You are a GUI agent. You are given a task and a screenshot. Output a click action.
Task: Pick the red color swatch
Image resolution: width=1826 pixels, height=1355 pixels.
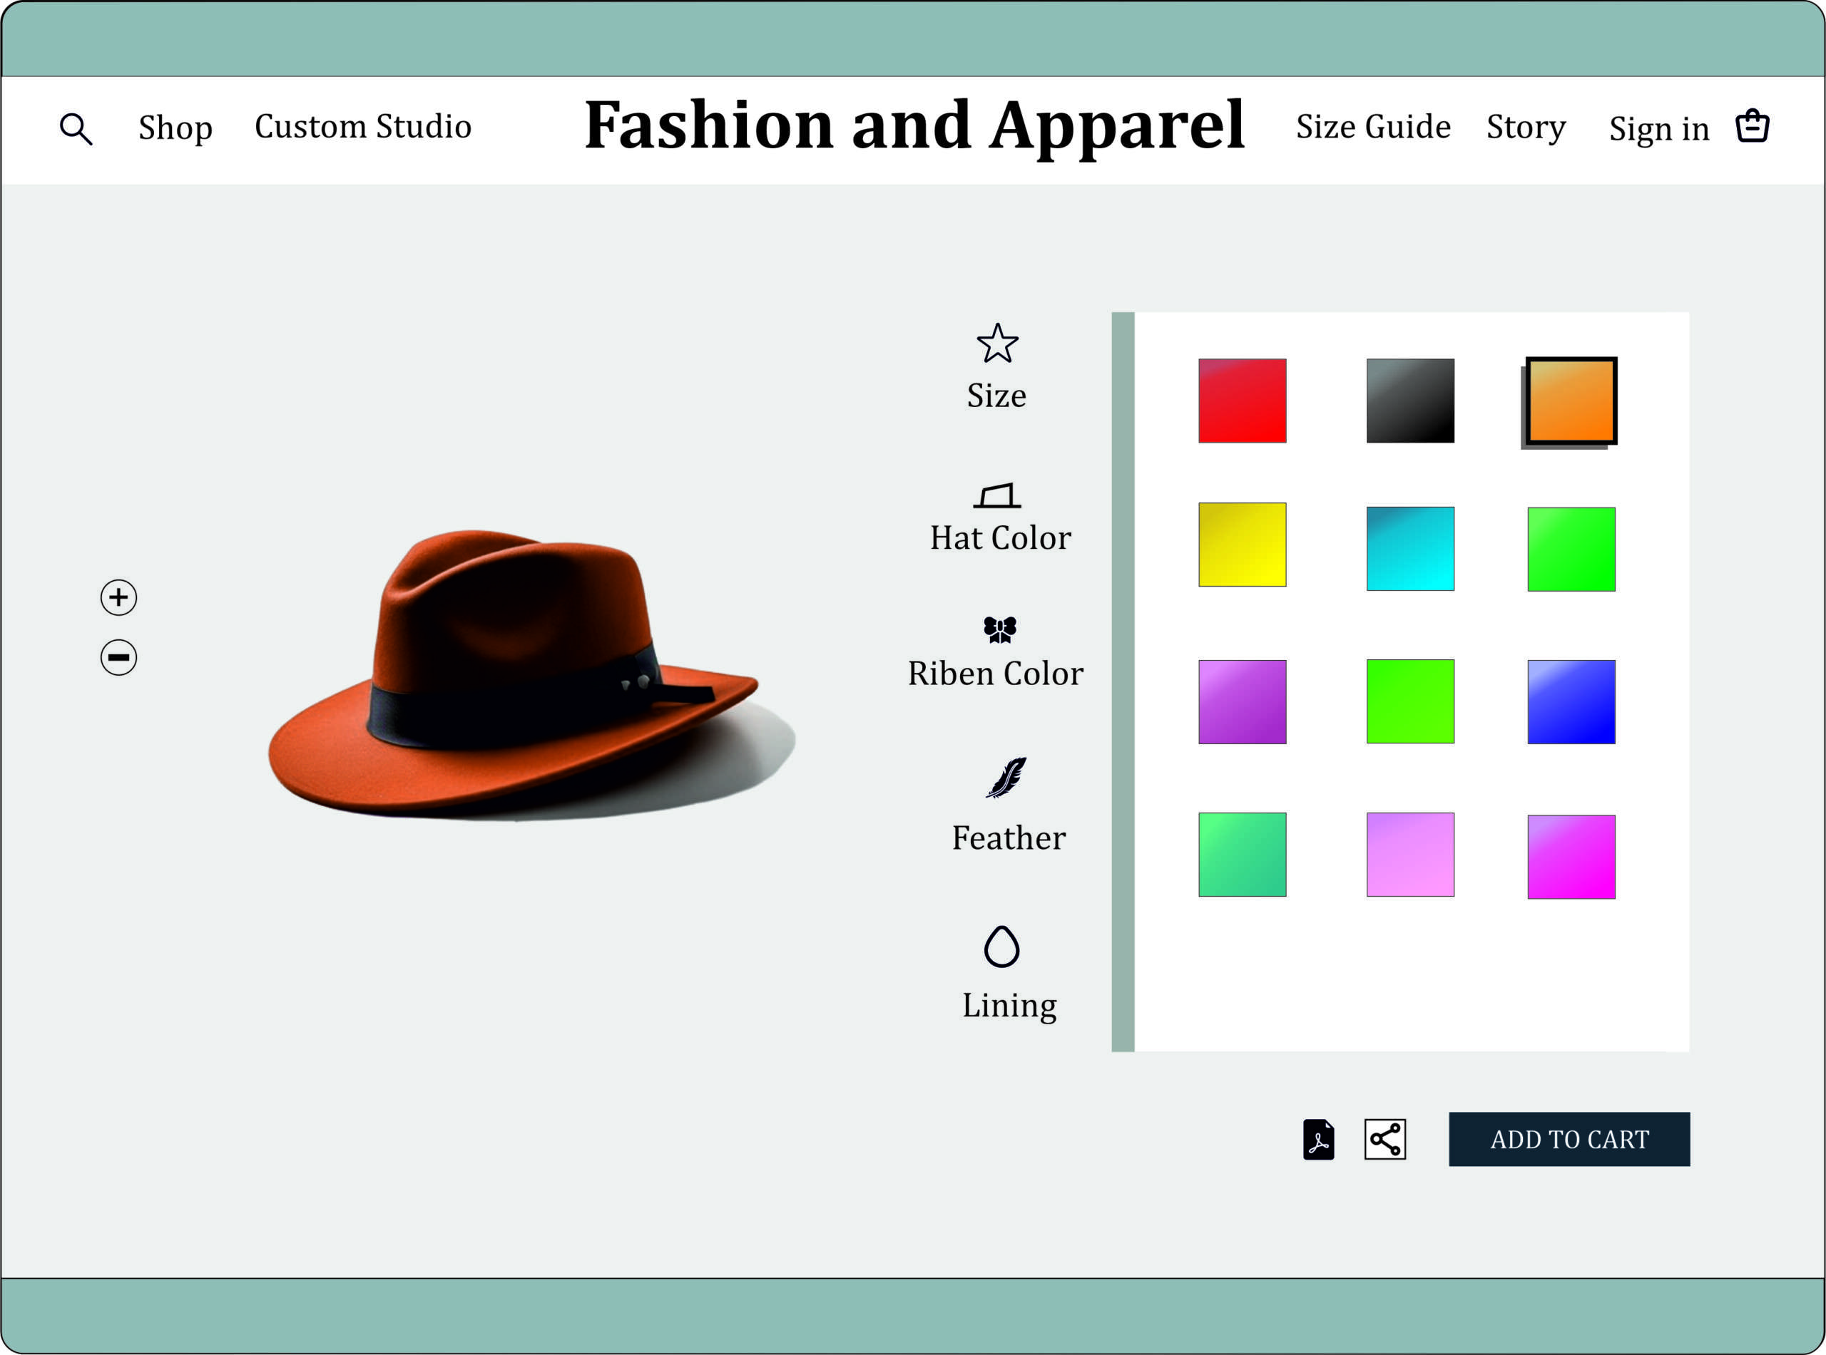pyautogui.click(x=1242, y=401)
